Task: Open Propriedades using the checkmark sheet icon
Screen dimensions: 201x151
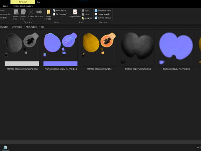Action: [75, 12]
